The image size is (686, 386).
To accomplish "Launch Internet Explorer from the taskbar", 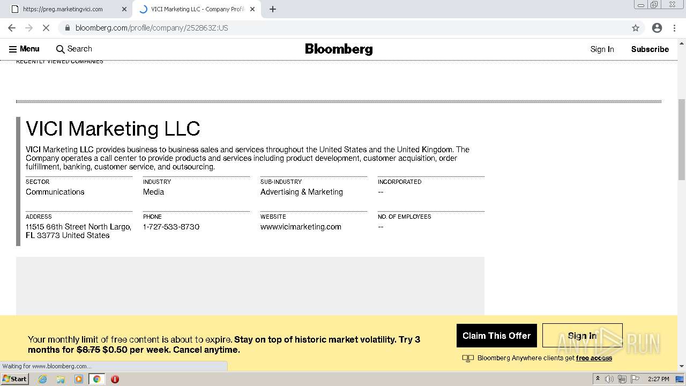I will [43, 379].
